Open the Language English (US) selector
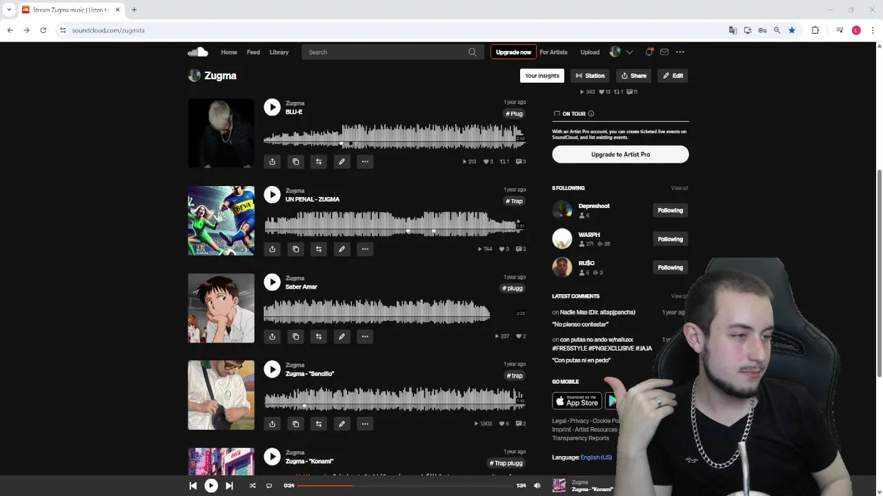The width and height of the screenshot is (883, 496). coord(596,457)
